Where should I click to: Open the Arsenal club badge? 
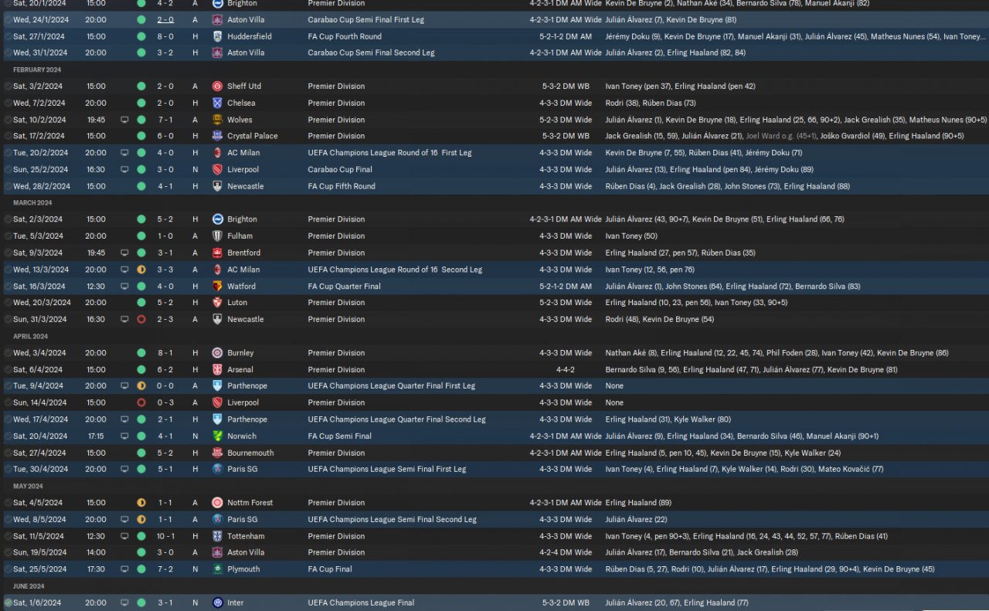point(218,370)
